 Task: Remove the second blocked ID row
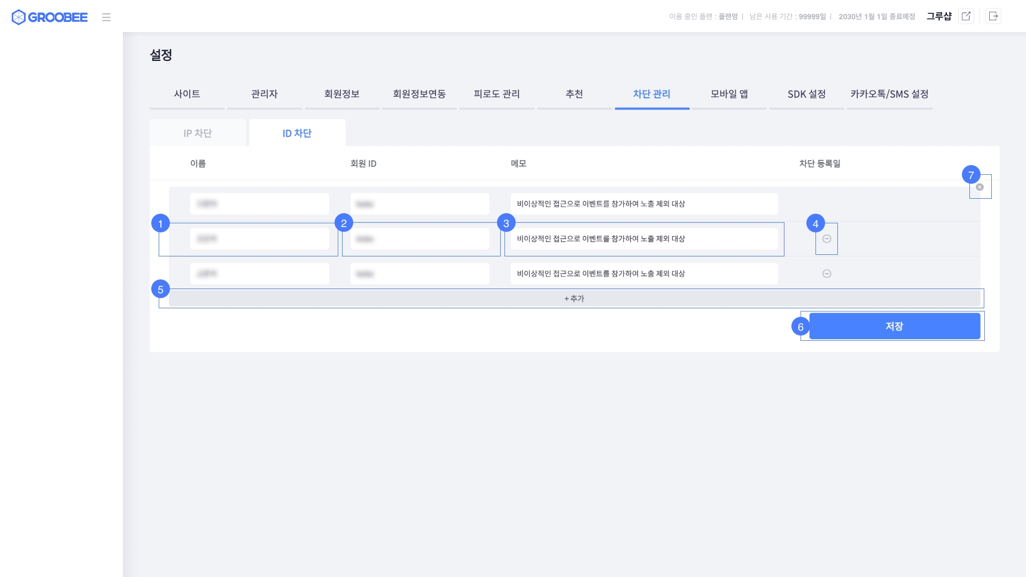tap(827, 239)
